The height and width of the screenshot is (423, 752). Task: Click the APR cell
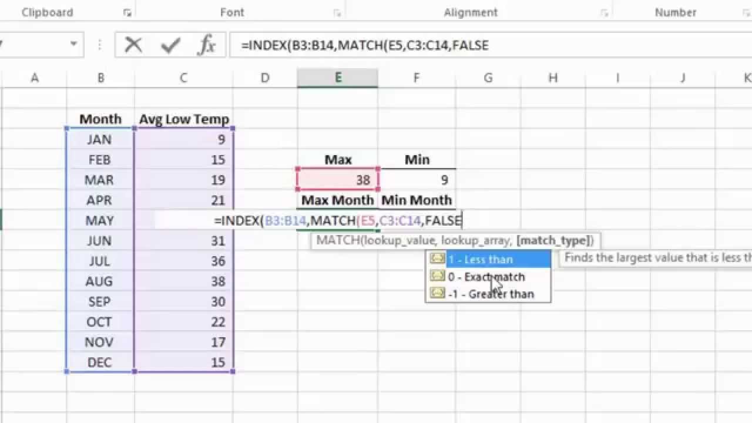(100, 200)
